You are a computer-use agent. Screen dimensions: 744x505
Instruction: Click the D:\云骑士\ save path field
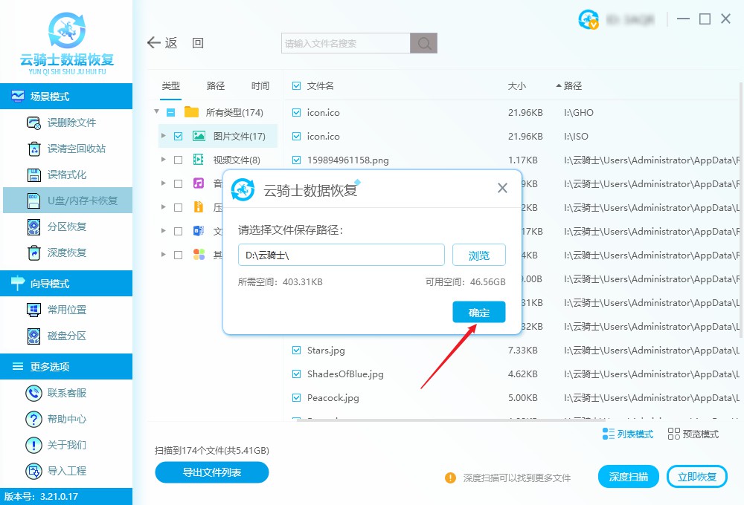pyautogui.click(x=341, y=255)
